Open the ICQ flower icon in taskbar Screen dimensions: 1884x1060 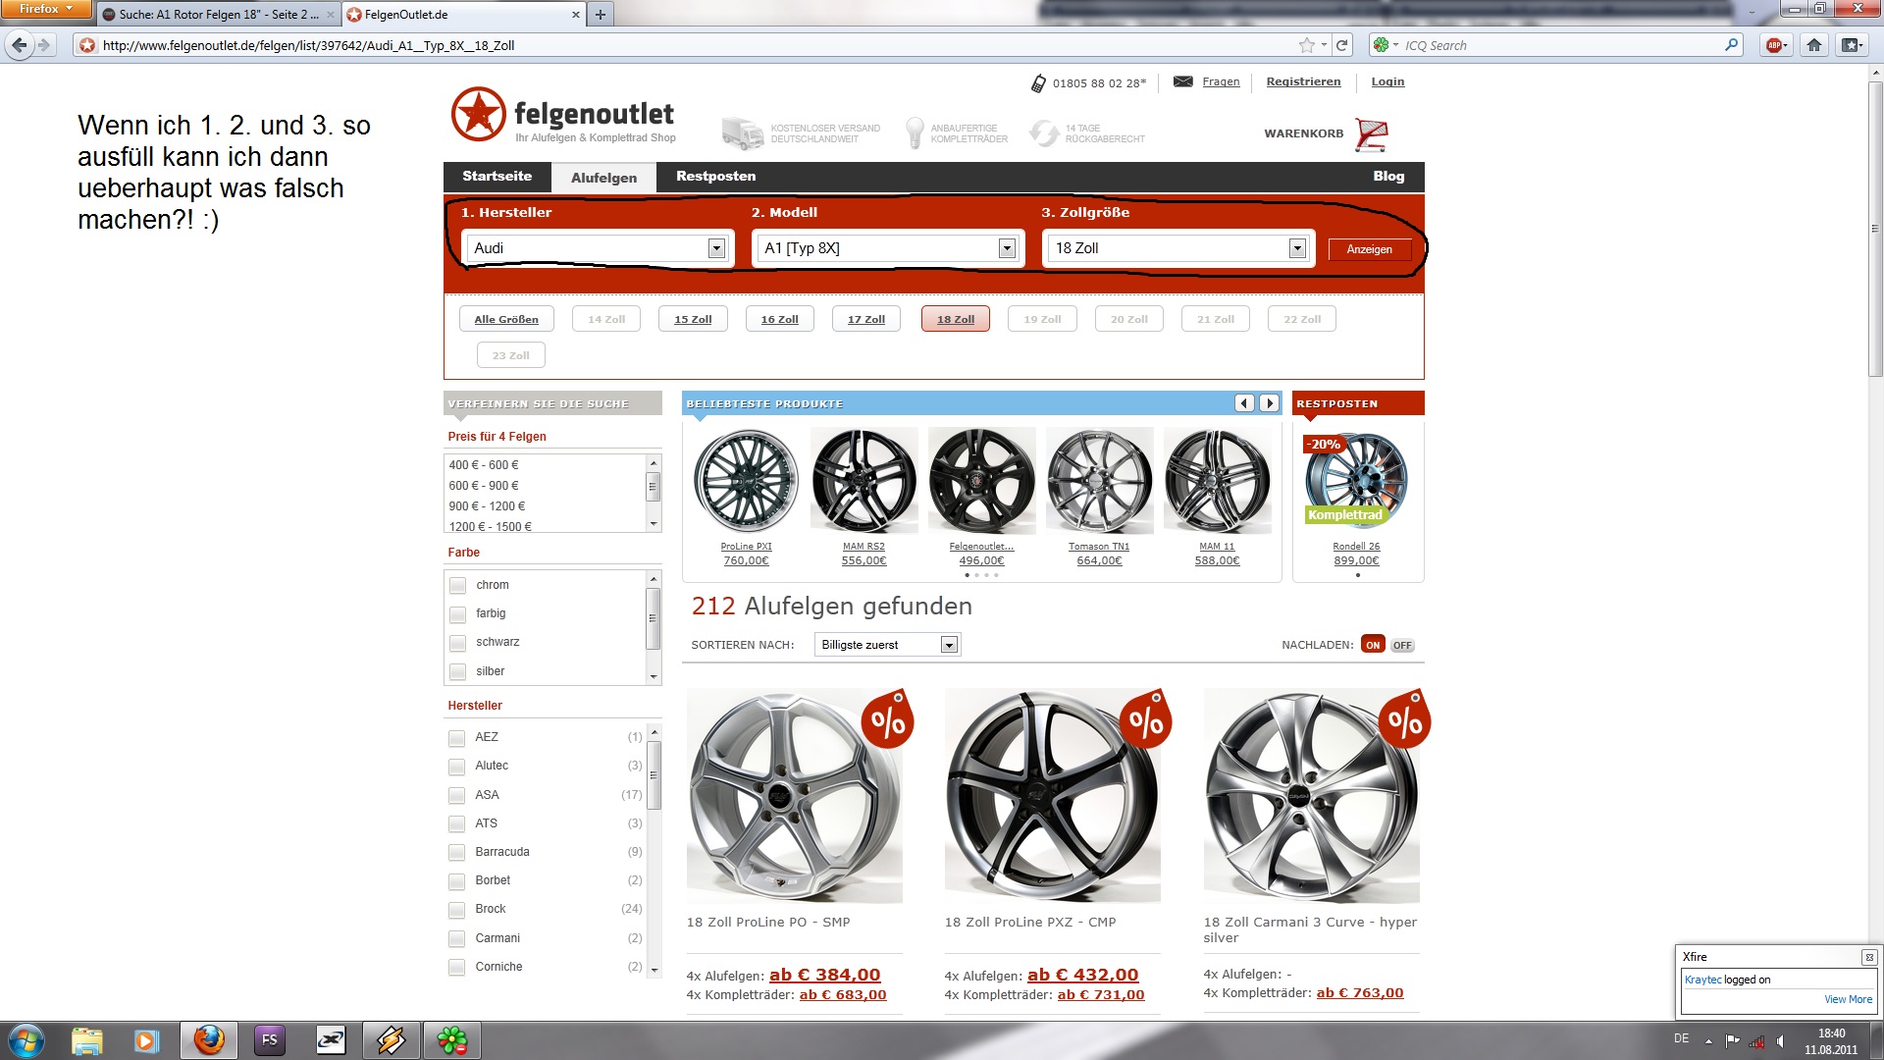(451, 1040)
